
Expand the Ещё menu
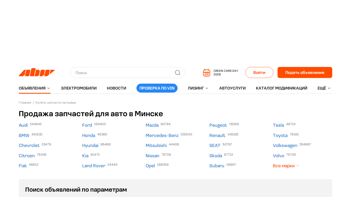[x=324, y=88]
